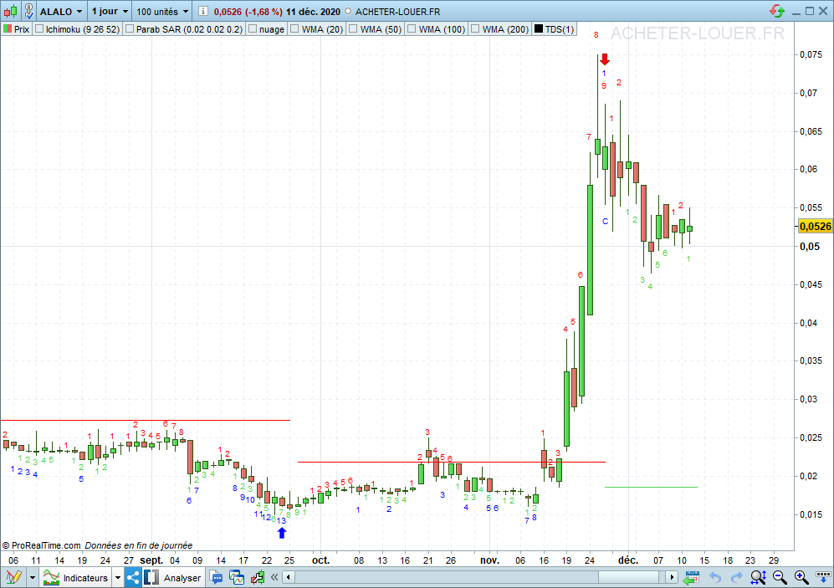
Task: Click the zoom out magnifier icon
Action: pyautogui.click(x=780, y=577)
